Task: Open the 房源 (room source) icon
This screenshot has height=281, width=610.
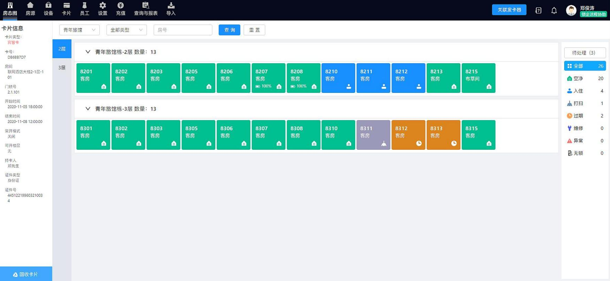Action: tap(30, 6)
